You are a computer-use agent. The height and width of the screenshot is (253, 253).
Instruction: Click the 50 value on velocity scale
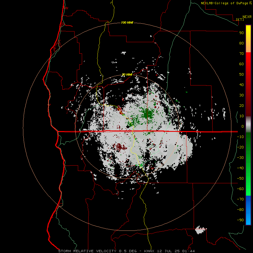pyautogui.click(x=241, y=74)
